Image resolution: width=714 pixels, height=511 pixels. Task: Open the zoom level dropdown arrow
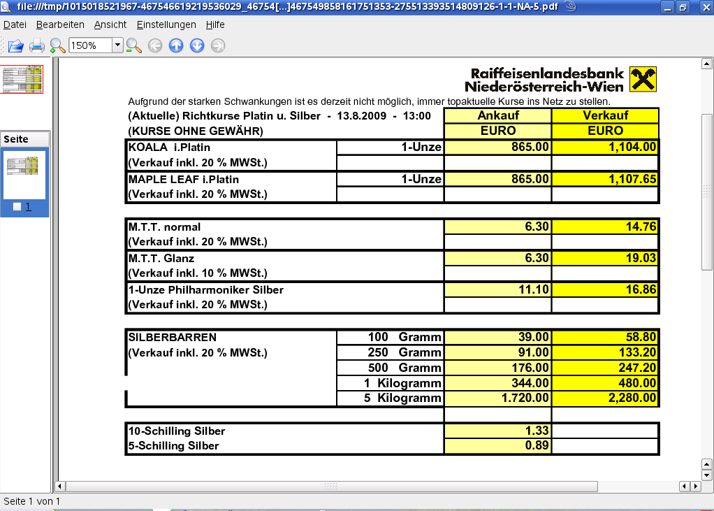click(x=117, y=45)
